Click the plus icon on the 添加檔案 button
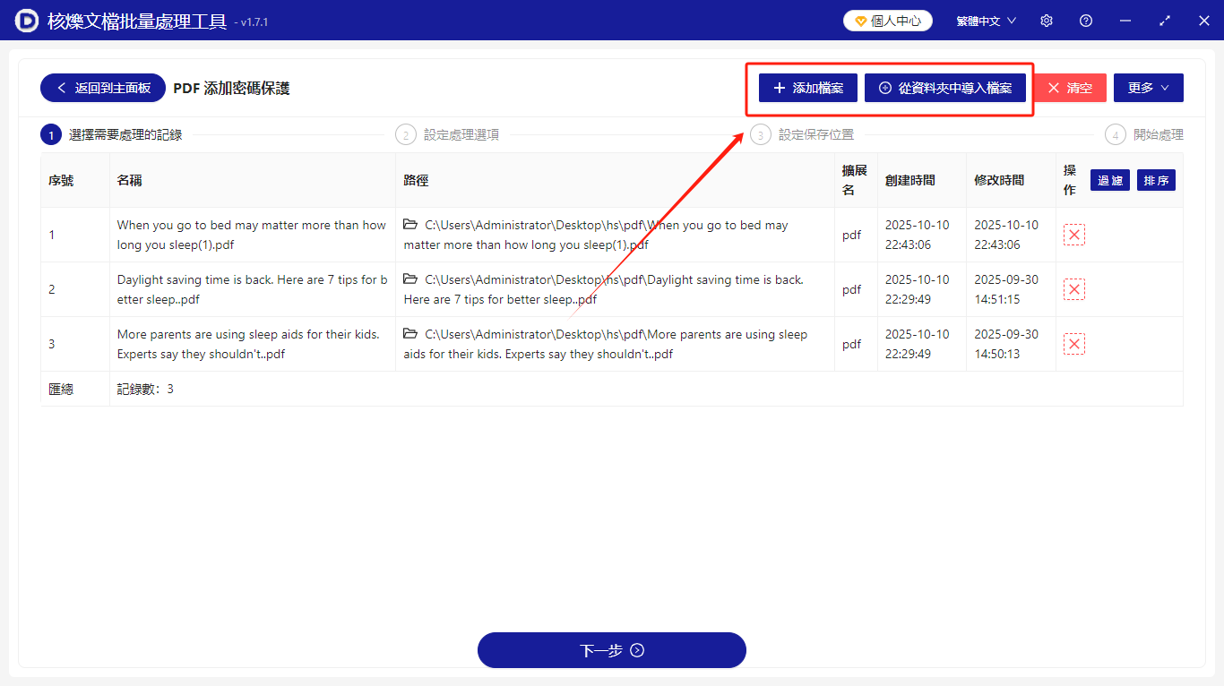This screenshot has height=686, width=1224. (x=779, y=87)
